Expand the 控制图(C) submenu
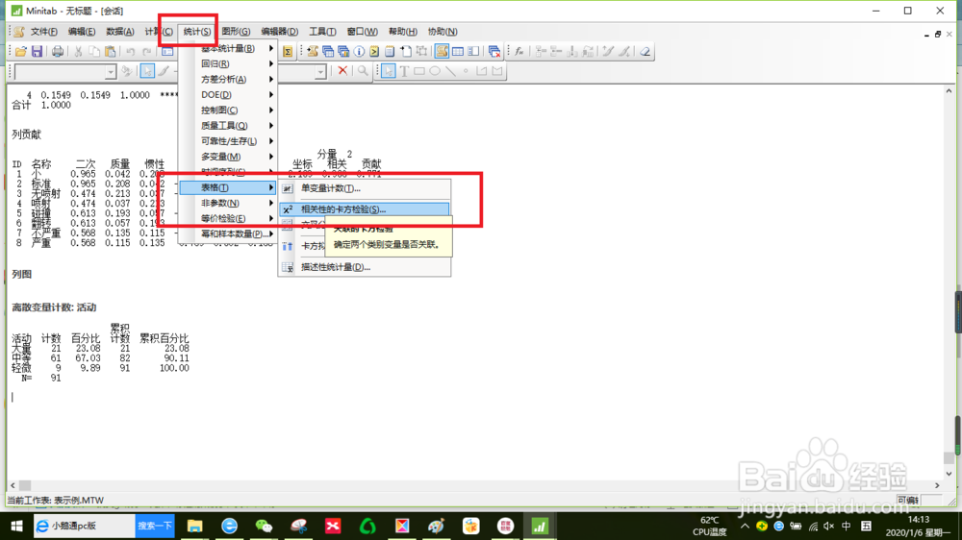The height and width of the screenshot is (540, 962). tap(228, 110)
